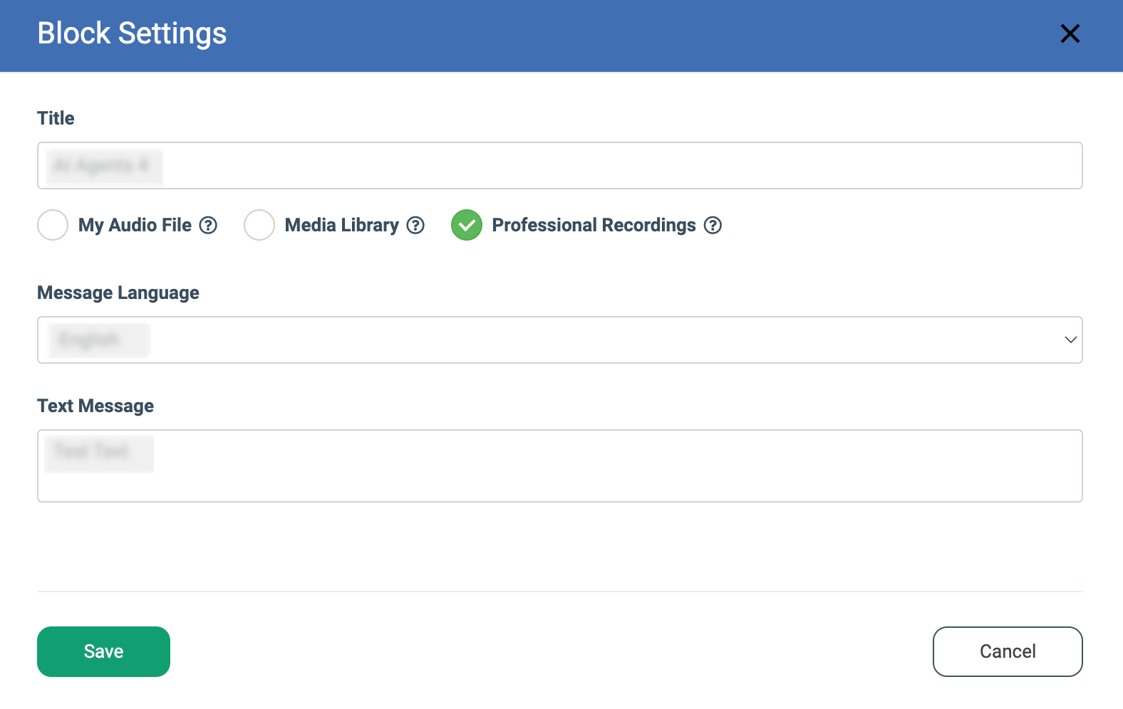Click the Professional Recordings label text
1123x709 pixels.
tap(594, 225)
